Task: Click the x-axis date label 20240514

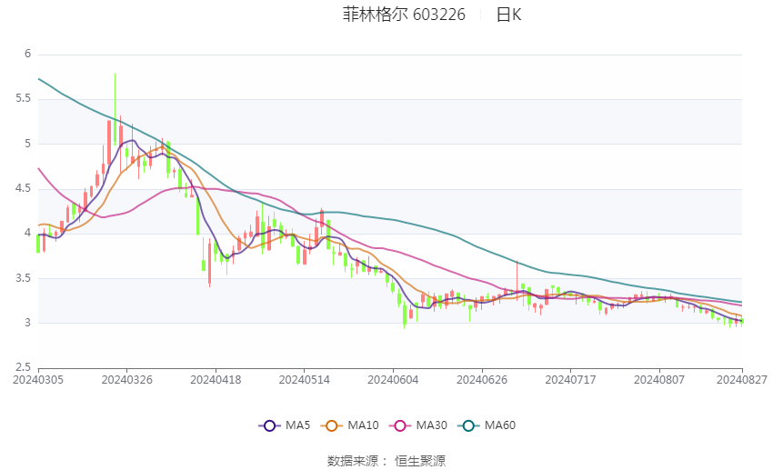Action: [304, 380]
